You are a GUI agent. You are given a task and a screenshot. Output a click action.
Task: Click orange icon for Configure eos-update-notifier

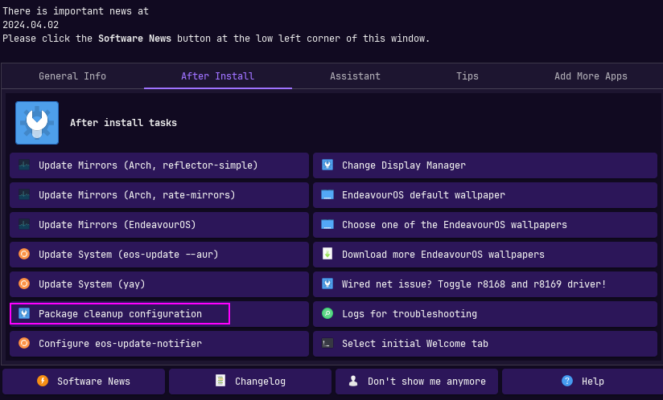point(24,343)
